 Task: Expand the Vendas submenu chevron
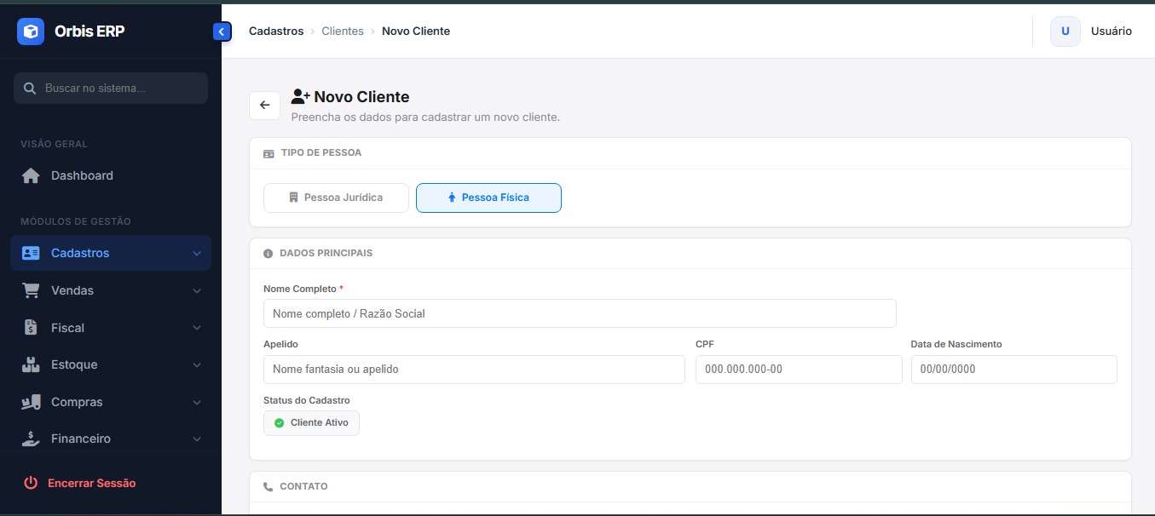[197, 291]
